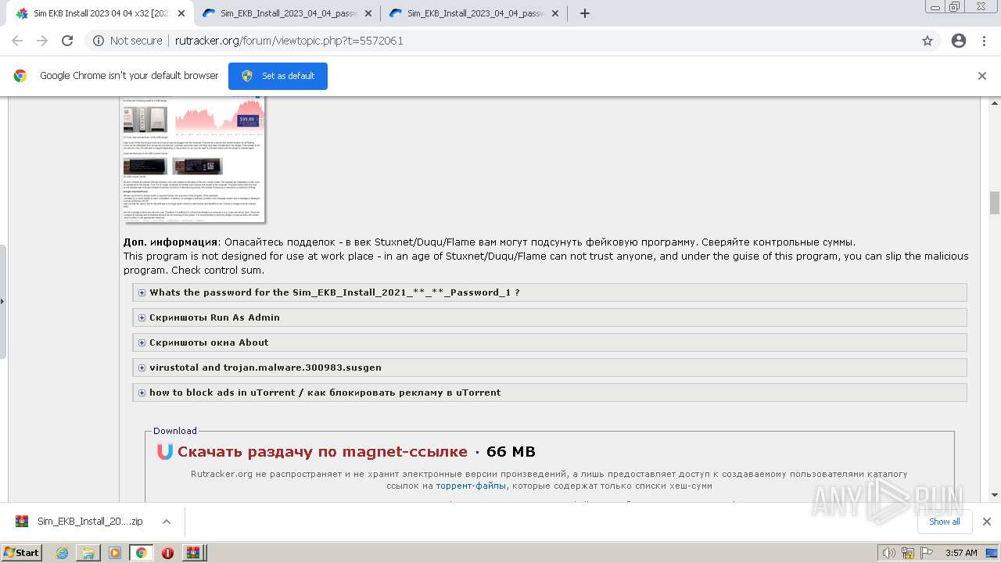Viewport: 1001px width, 563px height.
Task: Go back to the previous page
Action: point(17,41)
